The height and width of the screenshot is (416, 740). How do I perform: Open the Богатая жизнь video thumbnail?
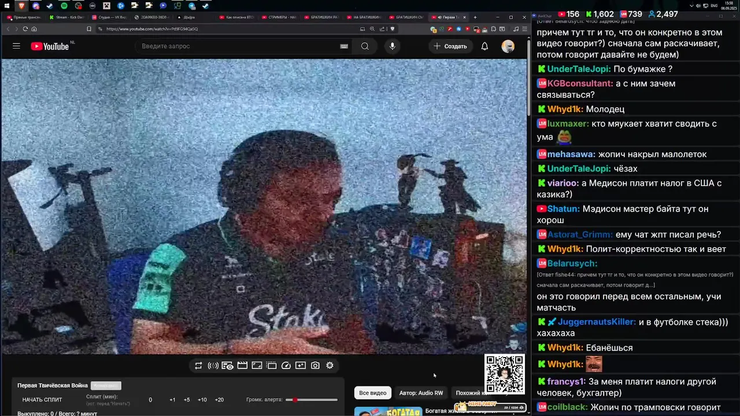coord(388,411)
